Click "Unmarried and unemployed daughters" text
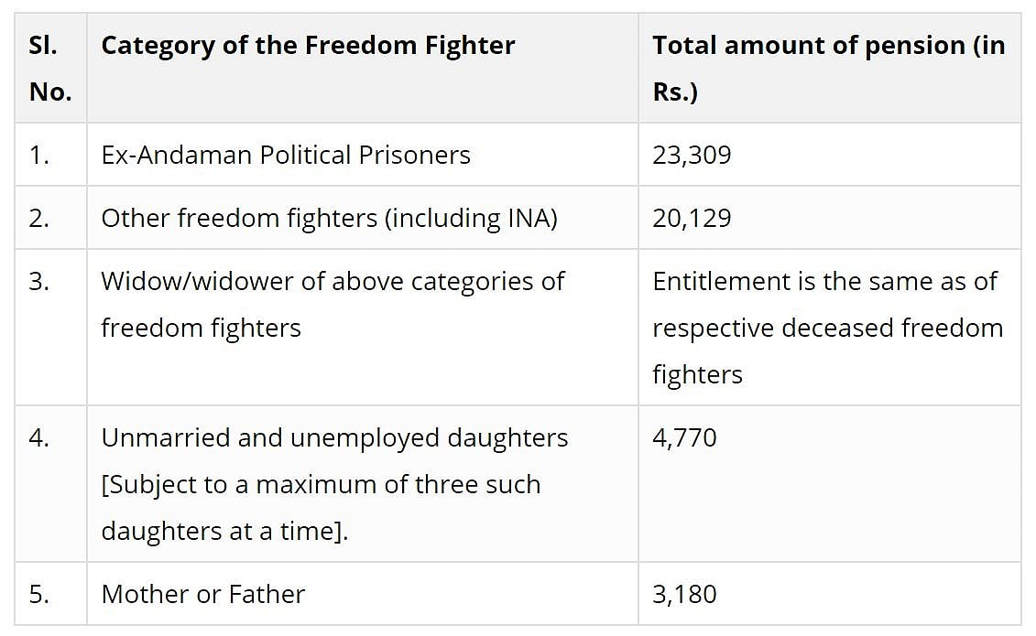This screenshot has height=636, width=1036. tap(334, 437)
